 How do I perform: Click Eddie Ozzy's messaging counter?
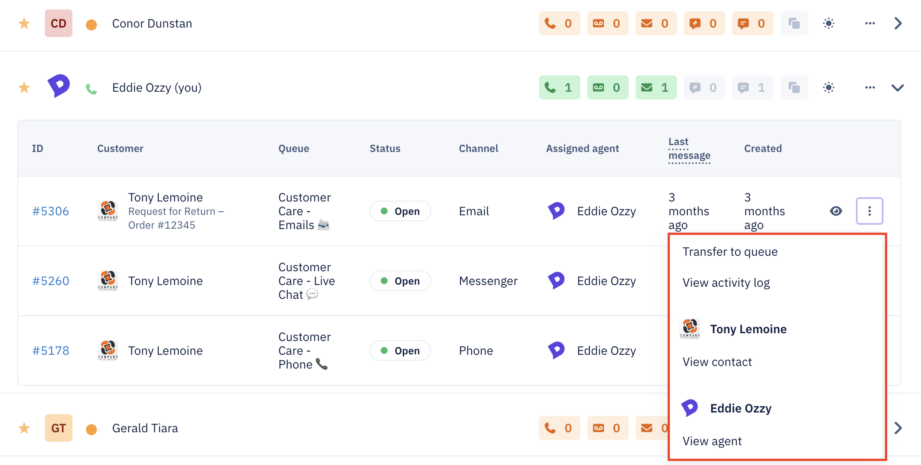(x=752, y=87)
